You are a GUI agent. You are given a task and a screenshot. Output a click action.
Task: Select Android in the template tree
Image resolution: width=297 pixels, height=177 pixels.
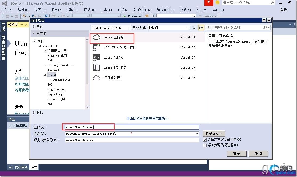53,70
